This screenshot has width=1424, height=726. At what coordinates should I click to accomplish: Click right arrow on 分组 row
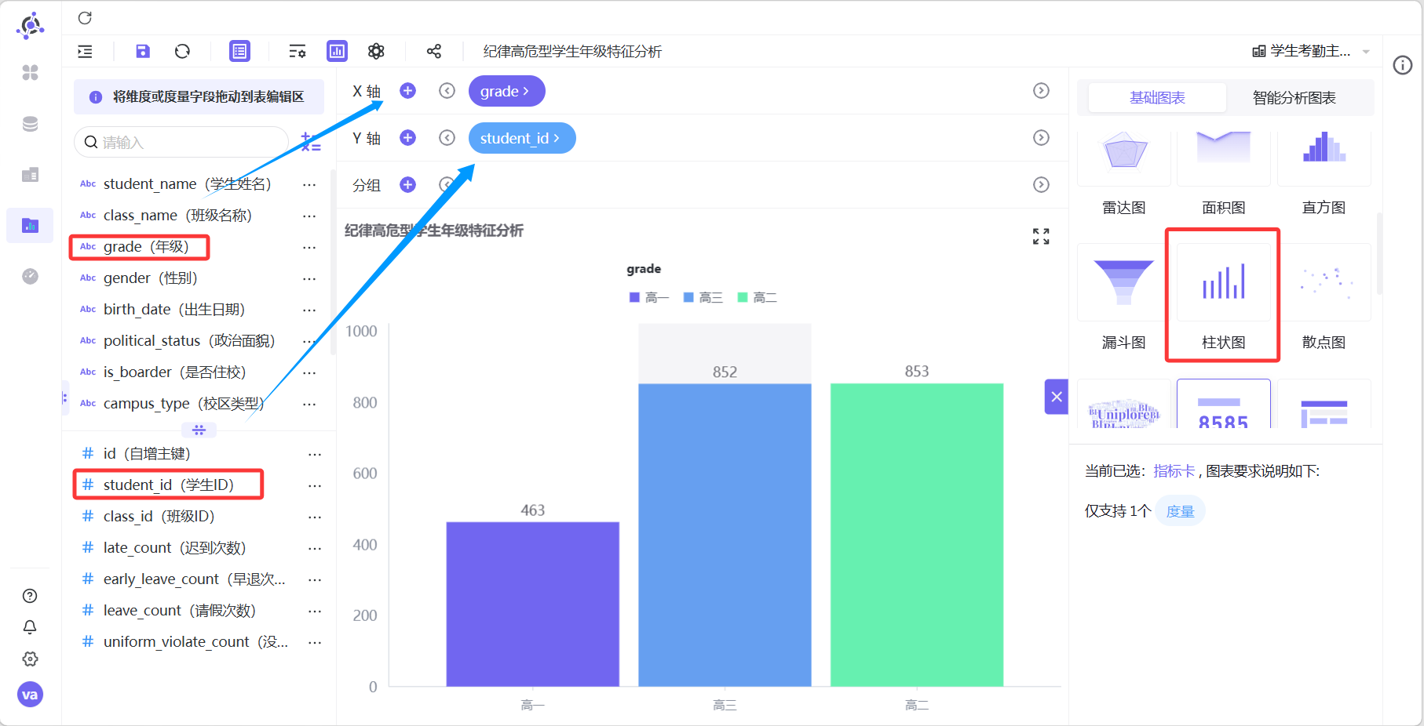click(x=1041, y=184)
